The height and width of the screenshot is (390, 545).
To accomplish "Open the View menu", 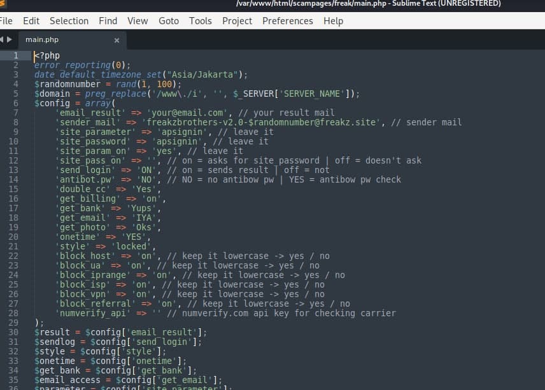I will pyautogui.click(x=138, y=21).
